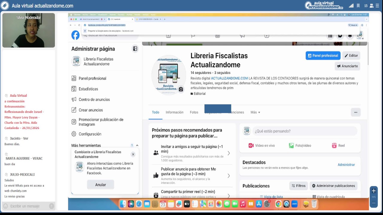Open Publicar anuncio para obtener Me gusta
The image size is (383, 215).
192,176
